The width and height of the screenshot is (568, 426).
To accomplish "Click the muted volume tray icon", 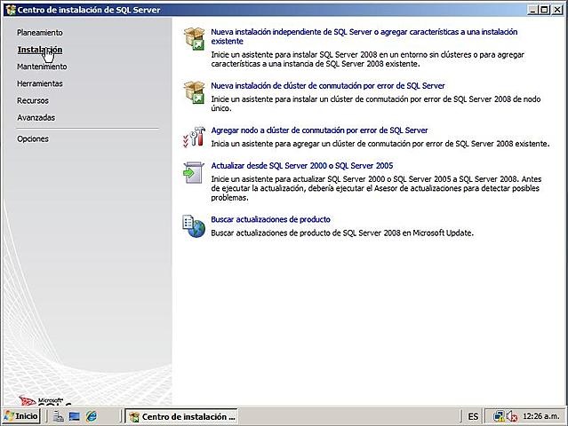I will (512, 416).
